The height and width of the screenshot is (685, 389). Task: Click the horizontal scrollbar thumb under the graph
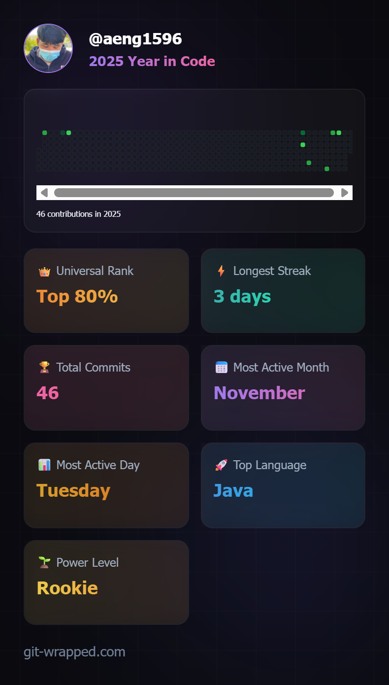pyautogui.click(x=194, y=193)
